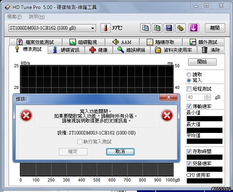Close the 錯誤! error dialog

point(169,97)
